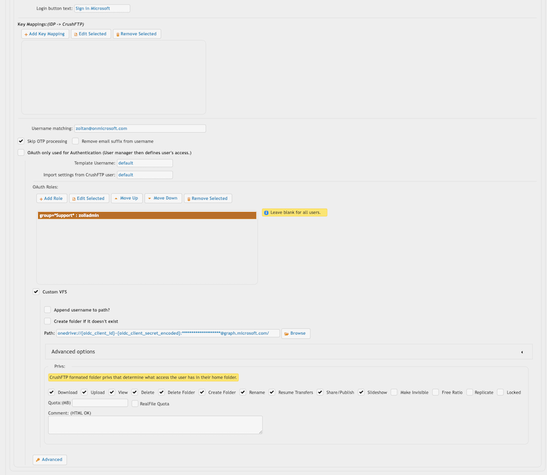
Task: Add a new OAuth role
Action: pyautogui.click(x=51, y=198)
